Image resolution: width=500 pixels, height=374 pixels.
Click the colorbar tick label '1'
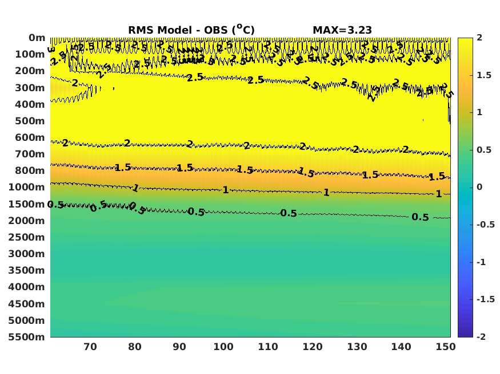coord(479,112)
